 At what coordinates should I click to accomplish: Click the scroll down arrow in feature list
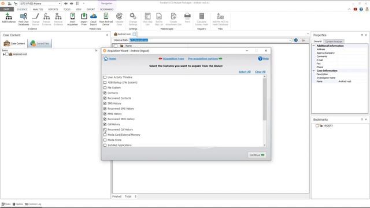pyautogui.click(x=264, y=145)
